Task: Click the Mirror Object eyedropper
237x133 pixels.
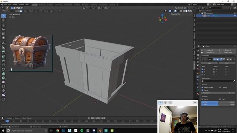Action: pos(234,81)
